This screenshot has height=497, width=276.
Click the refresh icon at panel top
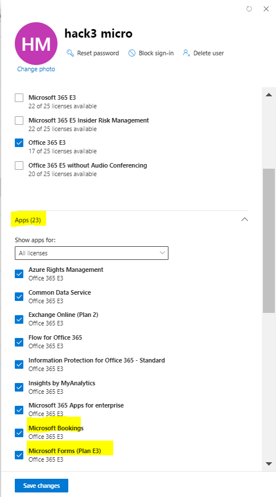coord(249,9)
